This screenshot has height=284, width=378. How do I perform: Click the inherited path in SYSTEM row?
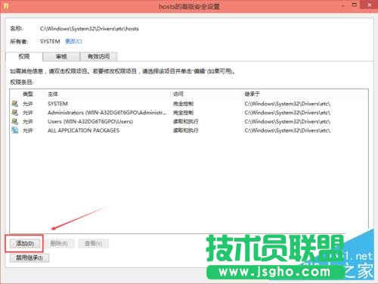point(287,104)
